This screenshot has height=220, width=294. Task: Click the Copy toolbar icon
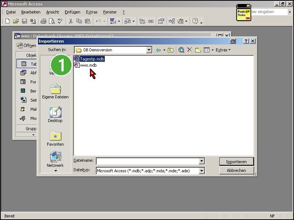(x=79, y=21)
